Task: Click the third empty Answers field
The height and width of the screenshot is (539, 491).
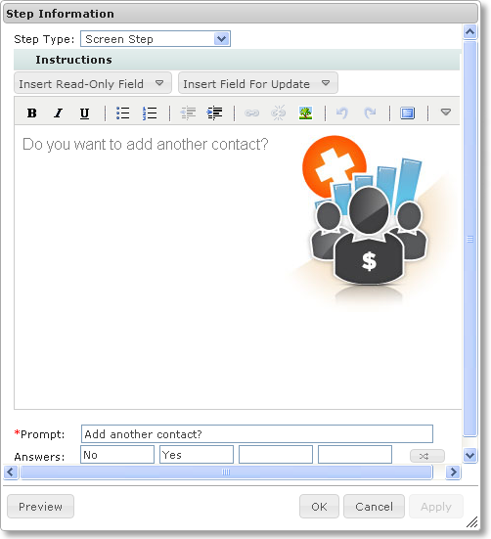Action: tap(276, 455)
